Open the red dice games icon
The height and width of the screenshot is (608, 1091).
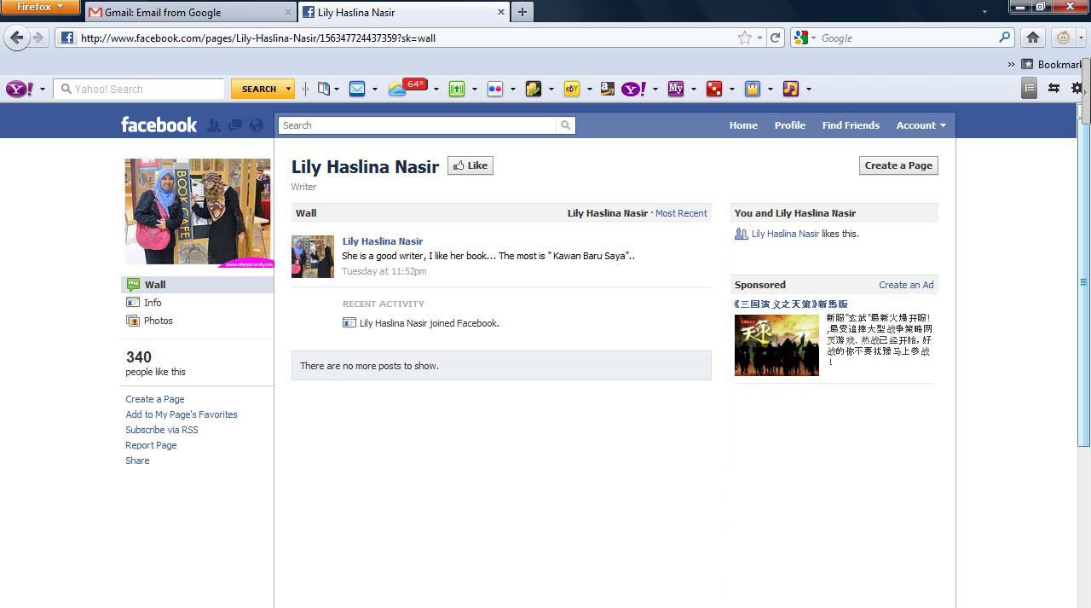[x=714, y=89]
